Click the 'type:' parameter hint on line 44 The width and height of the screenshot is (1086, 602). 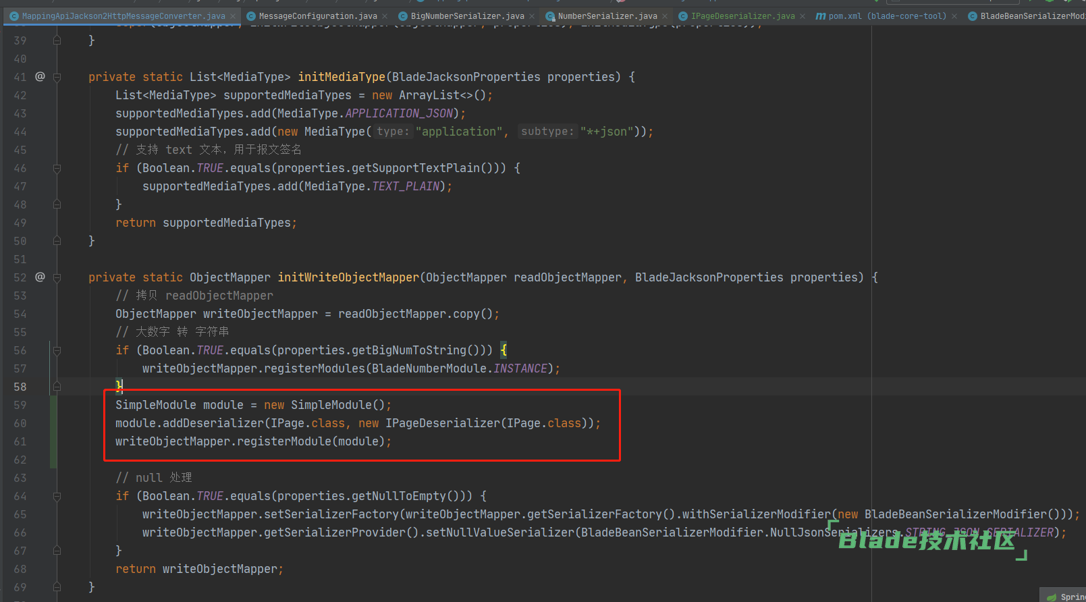393,132
